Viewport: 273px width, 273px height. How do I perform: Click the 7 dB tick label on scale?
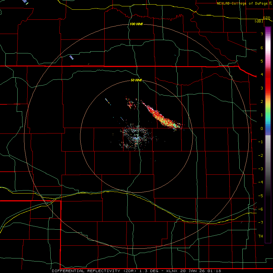point(262,34)
